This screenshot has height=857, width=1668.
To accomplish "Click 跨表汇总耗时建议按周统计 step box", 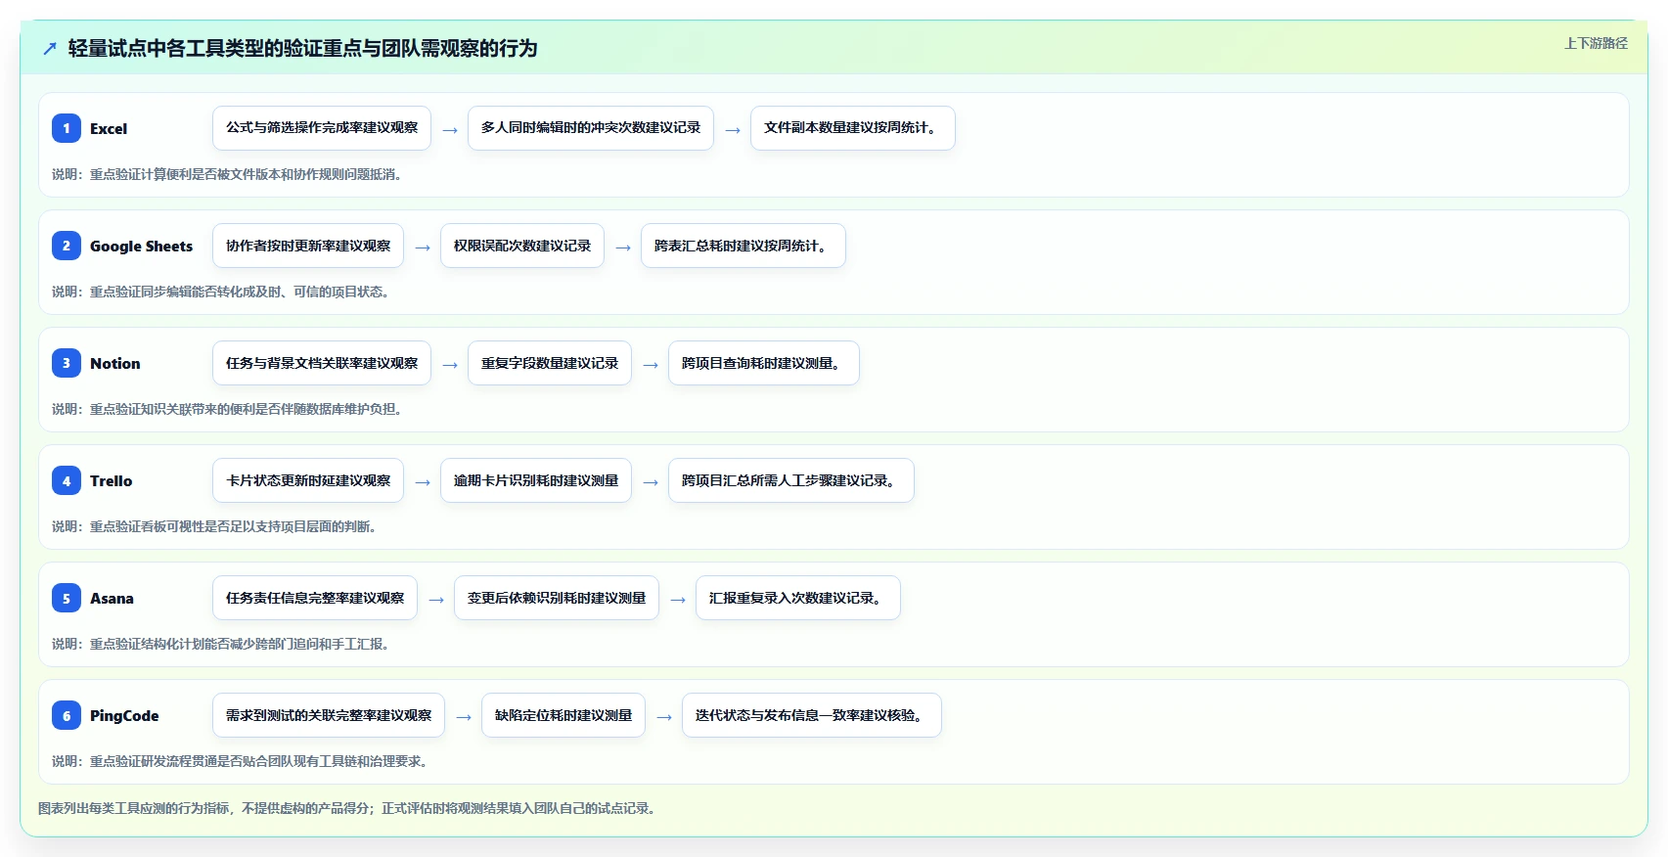I will click(x=744, y=246).
